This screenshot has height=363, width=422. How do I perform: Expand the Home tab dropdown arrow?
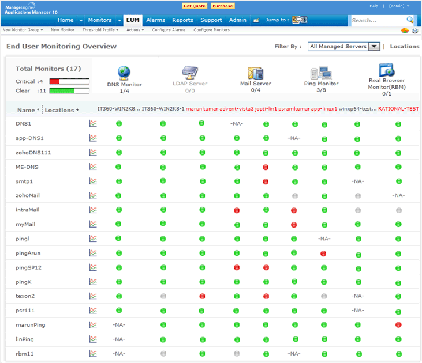(x=81, y=20)
